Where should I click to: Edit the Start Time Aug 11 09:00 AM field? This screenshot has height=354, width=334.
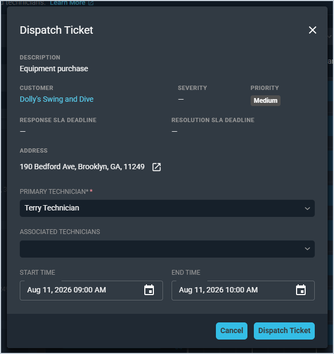[x=91, y=290]
